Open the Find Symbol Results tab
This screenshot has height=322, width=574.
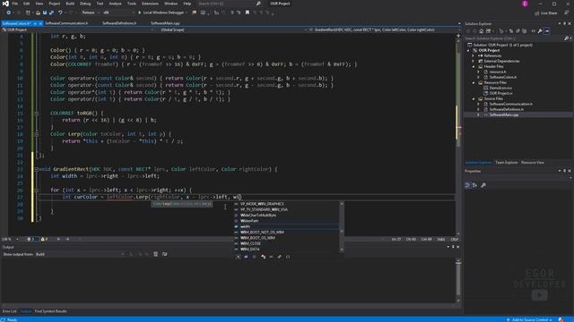(x=51, y=311)
